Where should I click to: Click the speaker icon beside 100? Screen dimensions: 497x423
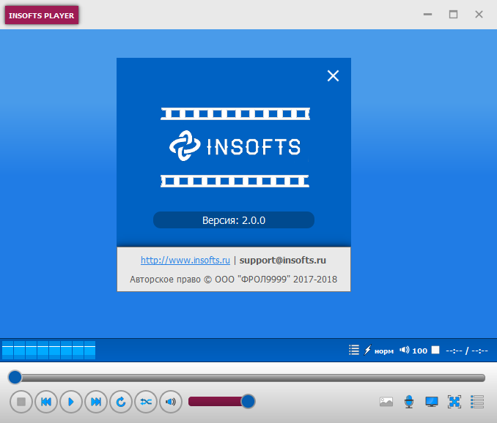pyautogui.click(x=404, y=350)
